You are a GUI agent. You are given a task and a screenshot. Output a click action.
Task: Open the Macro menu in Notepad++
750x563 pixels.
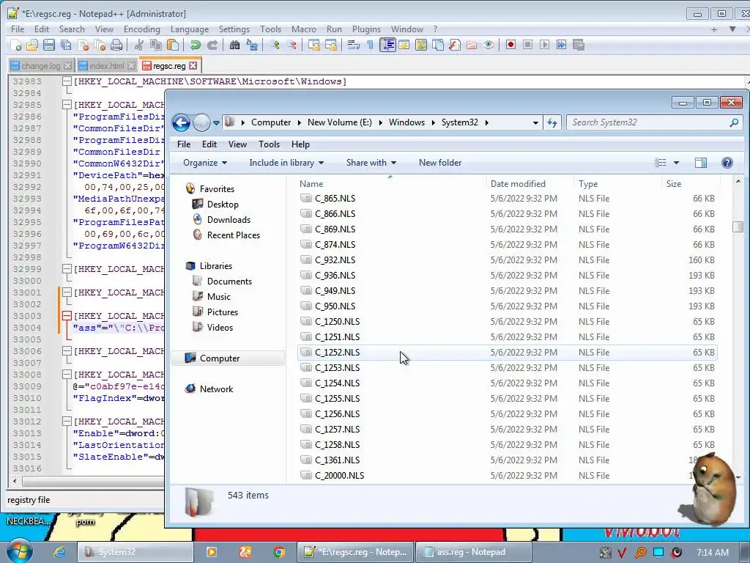click(304, 29)
